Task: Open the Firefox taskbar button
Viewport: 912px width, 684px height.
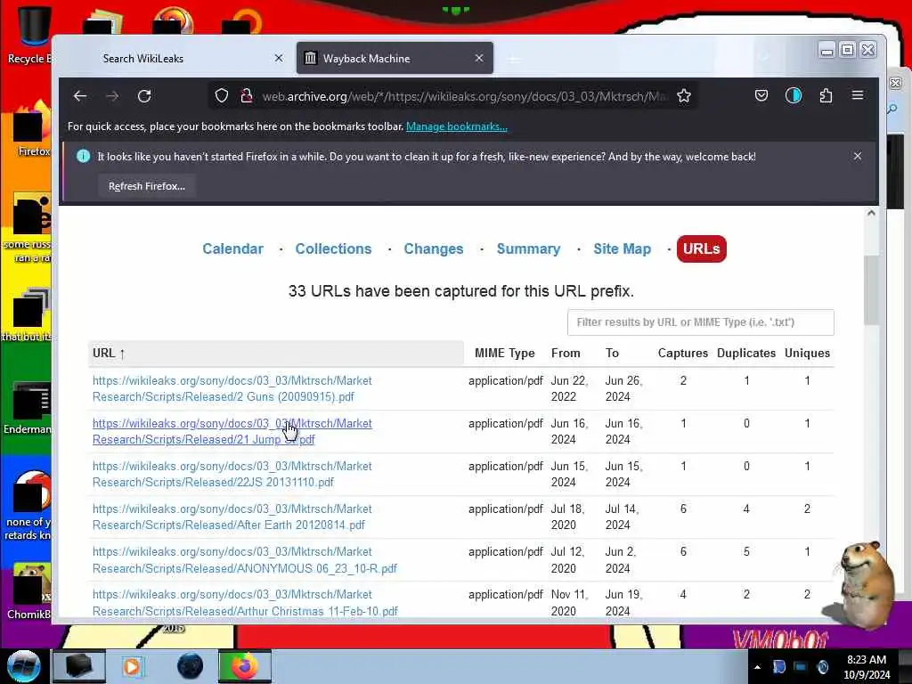Action: (244, 666)
